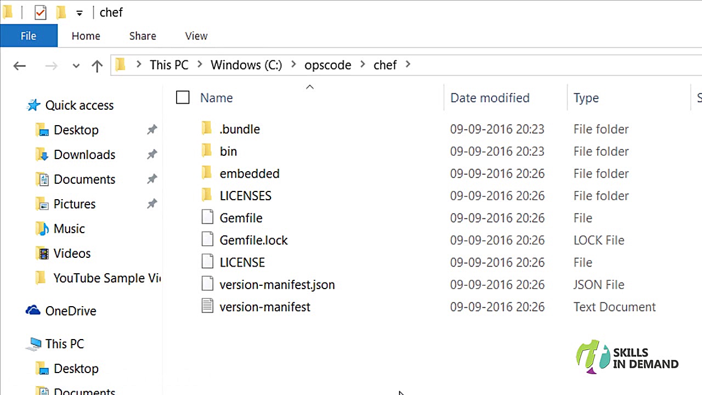Image resolution: width=702 pixels, height=395 pixels.
Task: Expand the Customize Quick Access Toolbar dropdown
Action: (80, 13)
